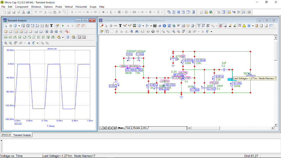Click the green Run analysis button

[63, 26]
